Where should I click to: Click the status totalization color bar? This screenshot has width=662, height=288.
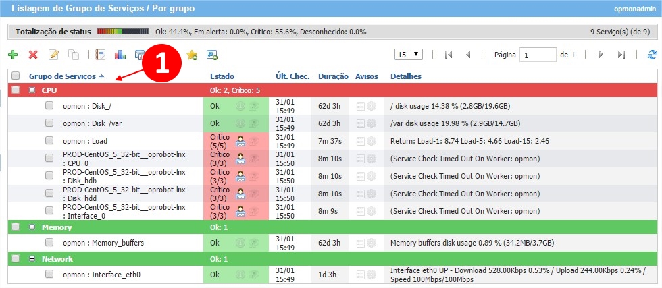tap(123, 32)
